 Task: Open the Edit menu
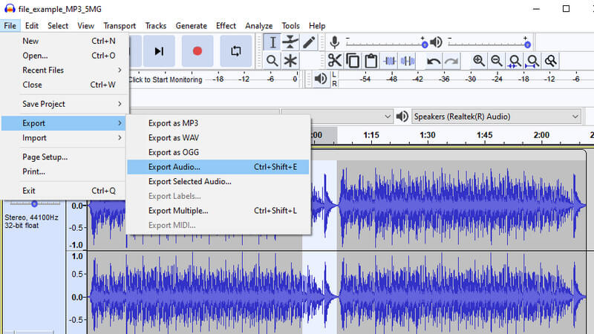(x=32, y=26)
